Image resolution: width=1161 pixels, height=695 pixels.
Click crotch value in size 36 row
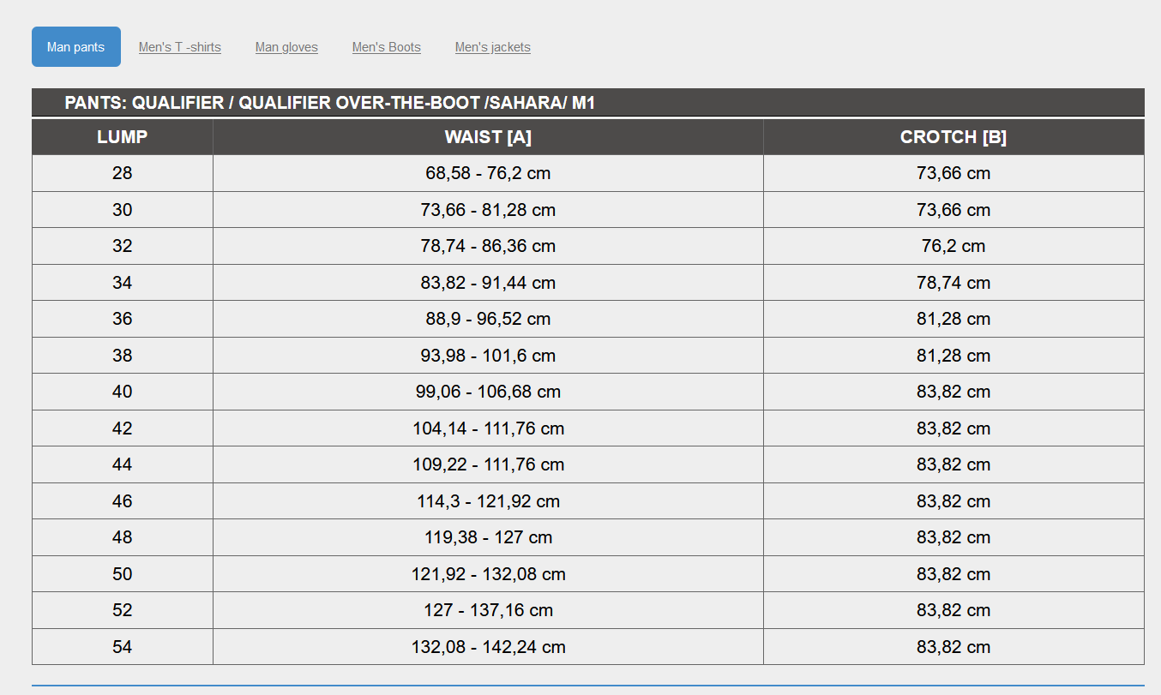[x=953, y=319]
